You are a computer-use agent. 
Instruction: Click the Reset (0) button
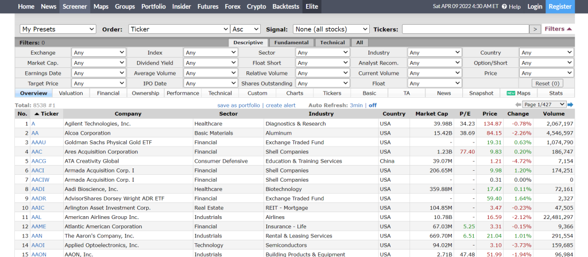point(547,83)
